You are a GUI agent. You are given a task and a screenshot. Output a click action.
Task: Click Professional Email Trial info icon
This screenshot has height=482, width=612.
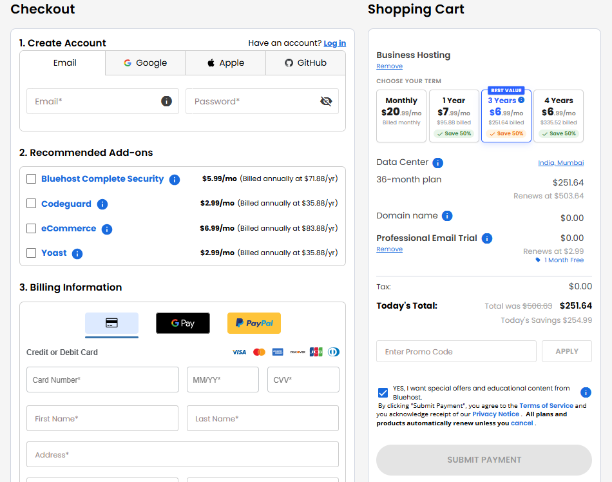click(487, 238)
